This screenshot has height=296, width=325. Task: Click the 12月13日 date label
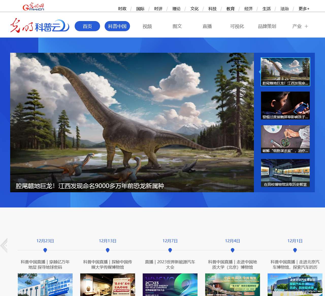[x=108, y=241]
